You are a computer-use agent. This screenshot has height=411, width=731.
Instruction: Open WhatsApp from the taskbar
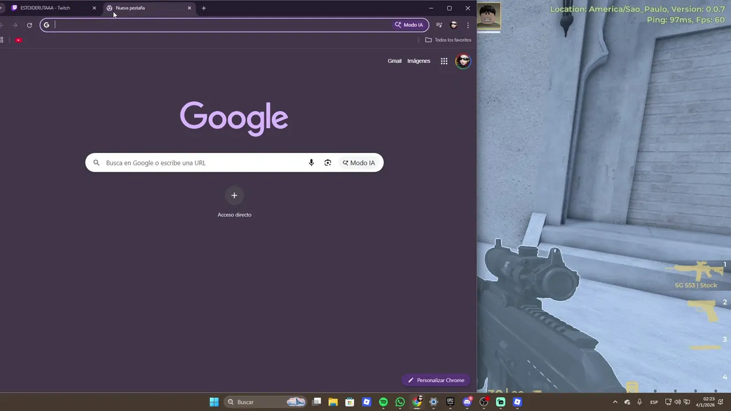pyautogui.click(x=400, y=402)
